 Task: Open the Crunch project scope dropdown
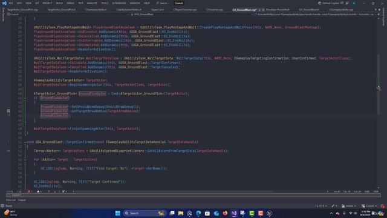(68, 15)
